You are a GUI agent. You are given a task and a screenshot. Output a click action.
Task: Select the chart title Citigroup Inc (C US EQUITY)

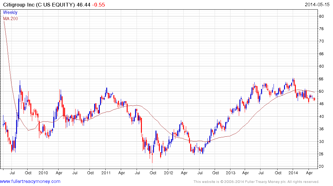pyautogui.click(x=39, y=5)
